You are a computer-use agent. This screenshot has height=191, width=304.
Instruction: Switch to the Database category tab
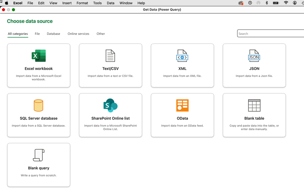pyautogui.click(x=53, y=34)
